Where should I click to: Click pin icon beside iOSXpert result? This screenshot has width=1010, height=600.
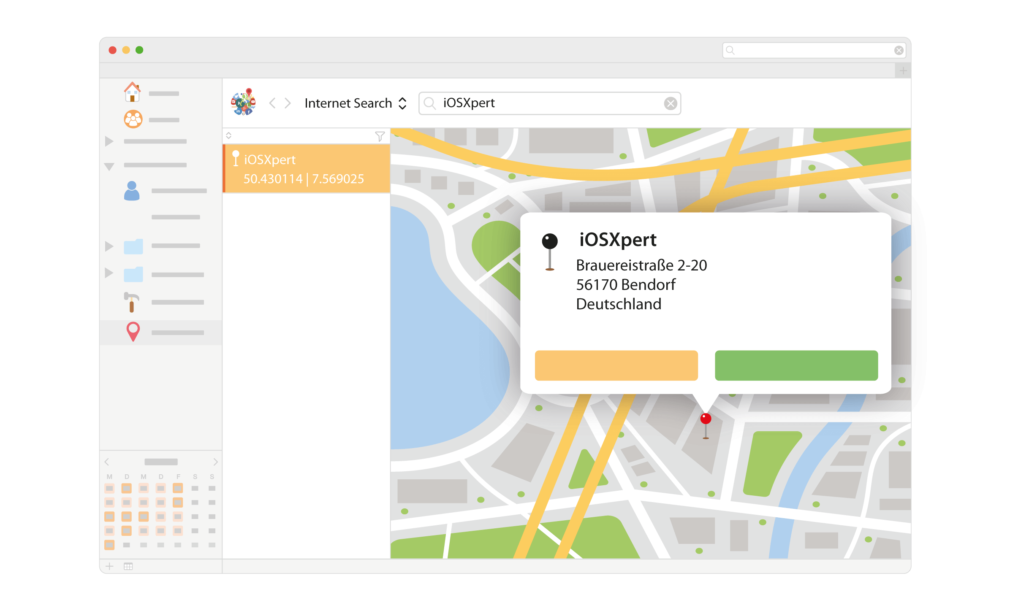point(236,159)
